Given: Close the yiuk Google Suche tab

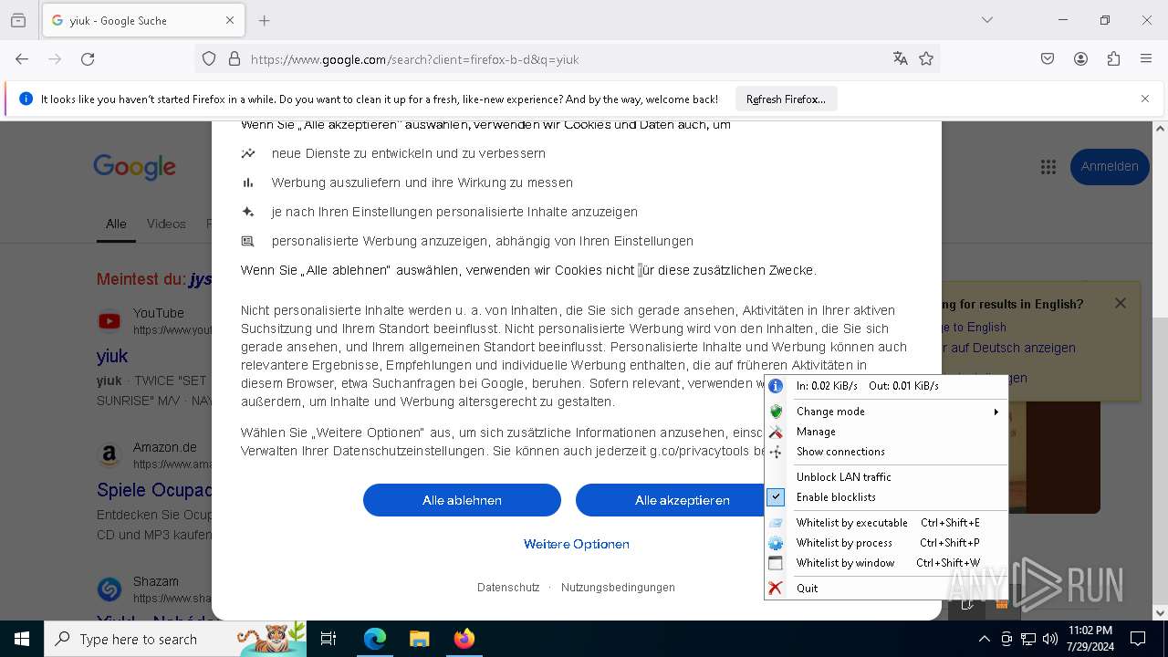Looking at the screenshot, I should coord(230,20).
